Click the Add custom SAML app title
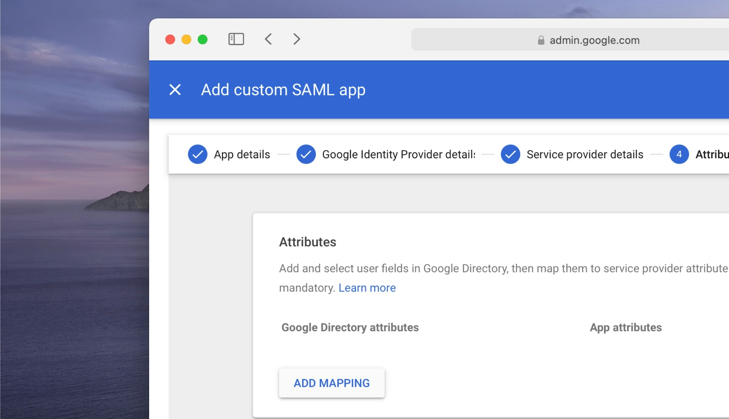 coord(283,90)
